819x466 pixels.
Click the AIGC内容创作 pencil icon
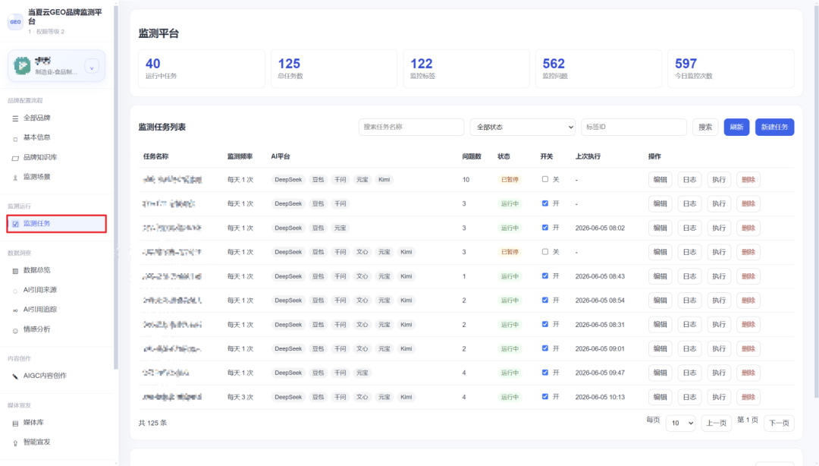coord(15,376)
